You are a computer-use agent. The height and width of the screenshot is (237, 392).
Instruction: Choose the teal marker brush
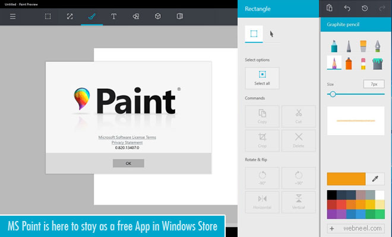334,46
